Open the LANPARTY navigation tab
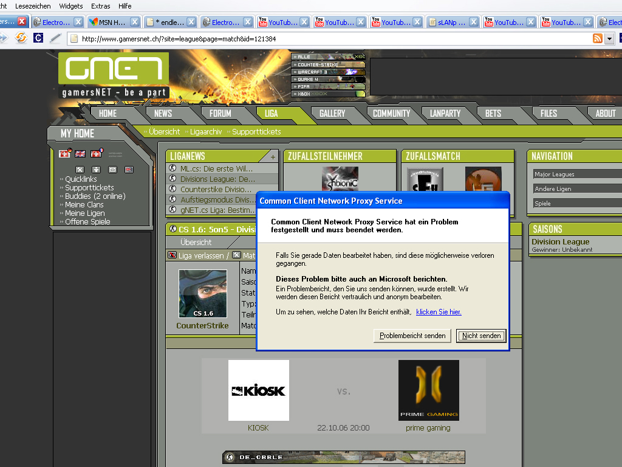This screenshot has width=622, height=467. (445, 114)
